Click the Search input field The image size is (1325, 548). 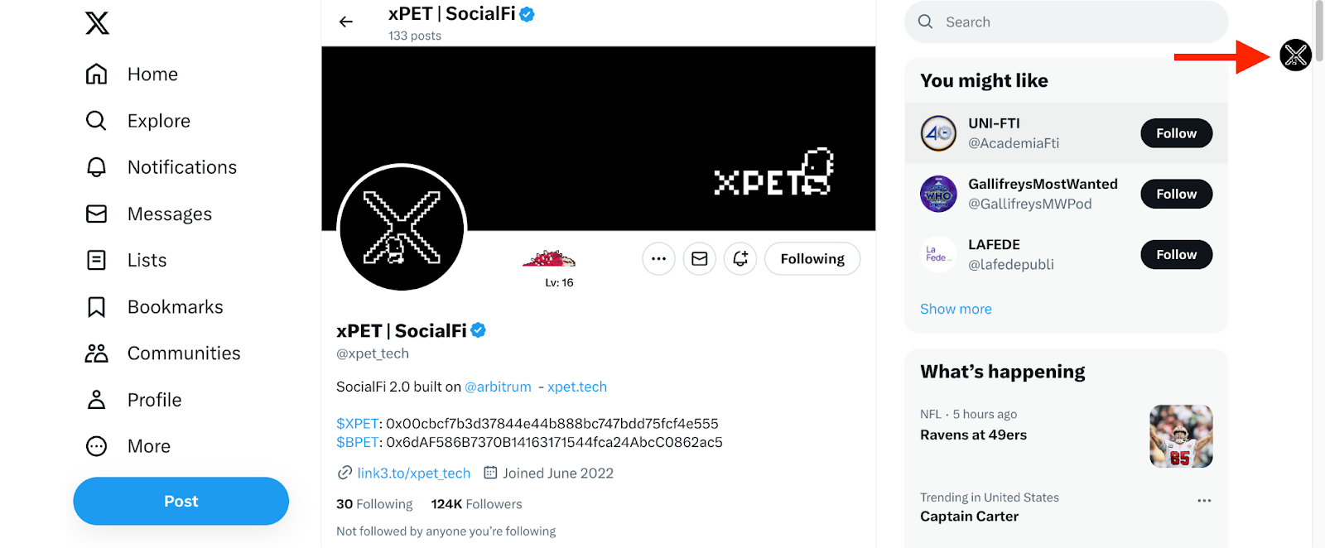(1077, 22)
